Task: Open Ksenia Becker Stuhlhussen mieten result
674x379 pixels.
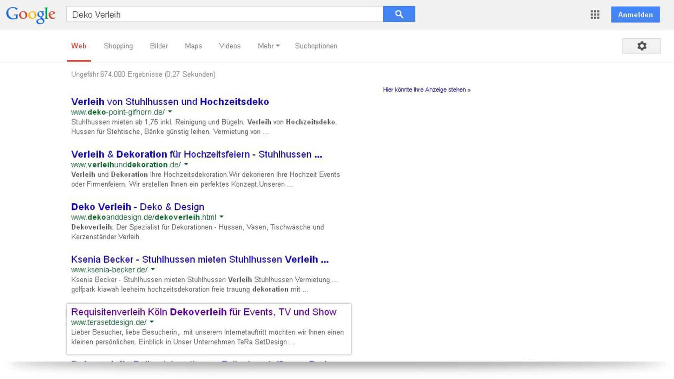Action: [200, 260]
